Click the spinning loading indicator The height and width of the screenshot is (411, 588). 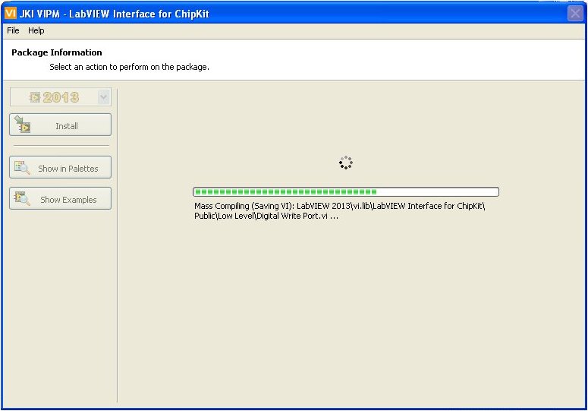point(345,163)
